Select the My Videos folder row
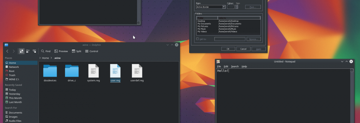360x123 pixels. pos(228,32)
